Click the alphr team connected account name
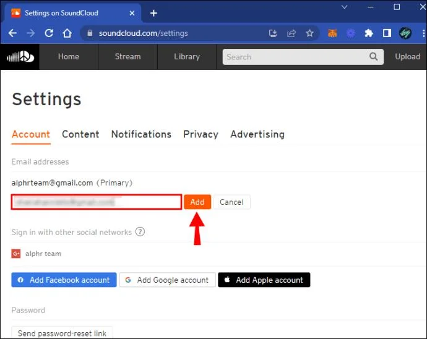427x339 pixels. 43,254
